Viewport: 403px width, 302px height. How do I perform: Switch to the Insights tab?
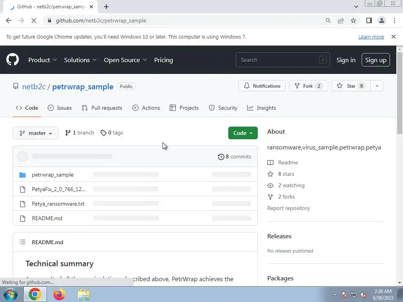261,108
